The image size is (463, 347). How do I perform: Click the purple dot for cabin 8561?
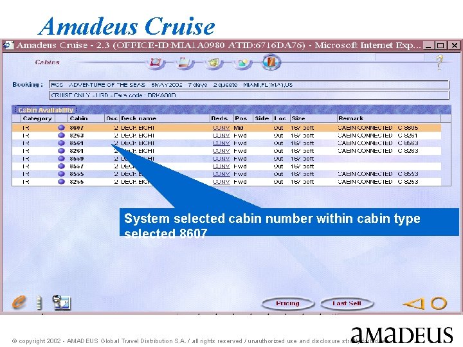(x=61, y=143)
